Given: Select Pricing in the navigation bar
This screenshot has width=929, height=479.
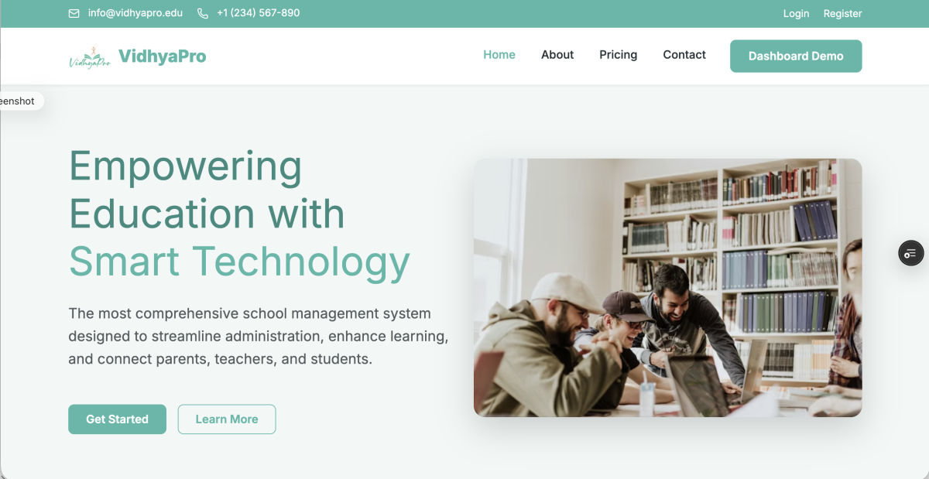Looking at the screenshot, I should click(x=619, y=55).
